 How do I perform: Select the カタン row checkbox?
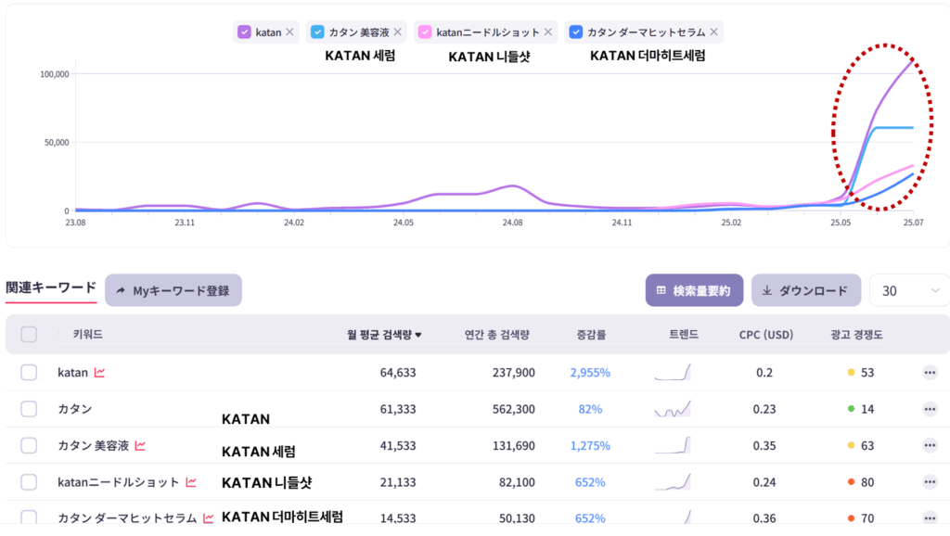tap(29, 409)
